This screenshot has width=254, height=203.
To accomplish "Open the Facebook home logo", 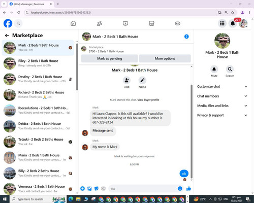I will point(8,23).
